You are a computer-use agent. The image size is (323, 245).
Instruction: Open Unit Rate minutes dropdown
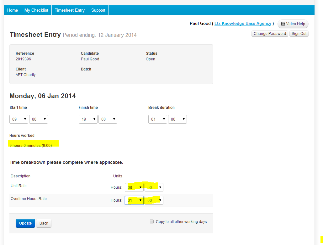coord(154,187)
